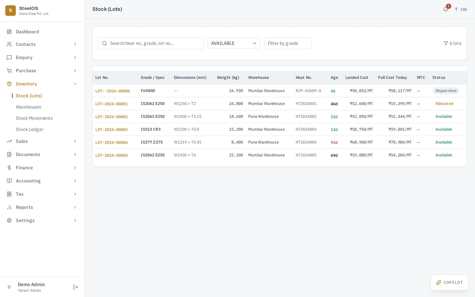Click the IS513 CR3 grade cell

pos(151,129)
